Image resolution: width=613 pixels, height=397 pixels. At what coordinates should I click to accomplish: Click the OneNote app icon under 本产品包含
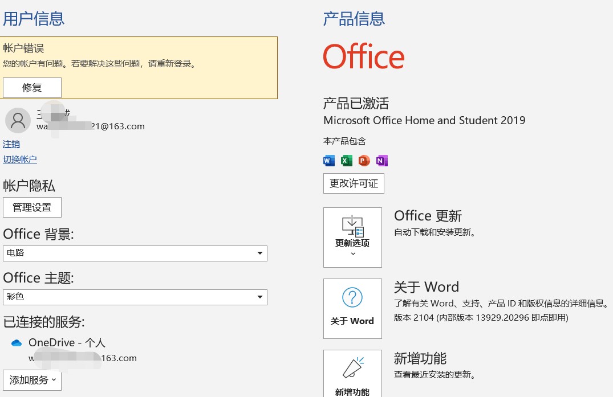click(381, 161)
